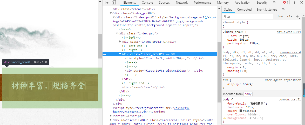
Task: Select the Event Listeners sidebar tab
Action: [x=267, y=10]
